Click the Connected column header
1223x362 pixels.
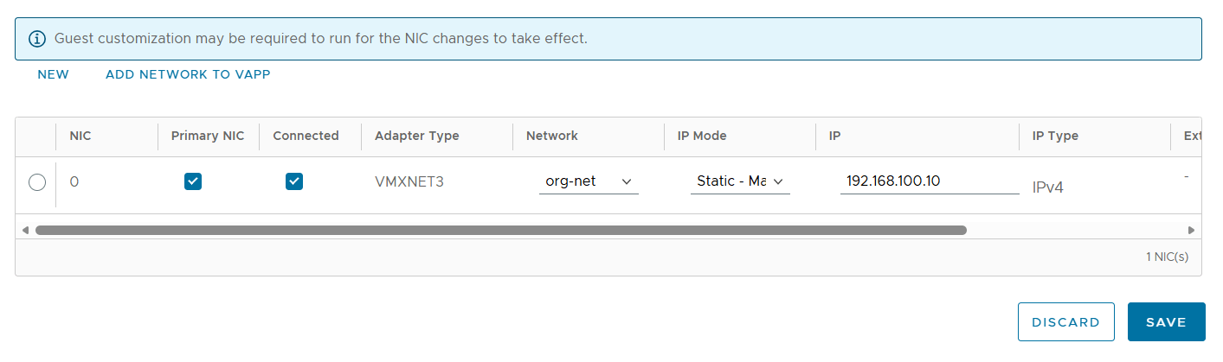click(306, 136)
